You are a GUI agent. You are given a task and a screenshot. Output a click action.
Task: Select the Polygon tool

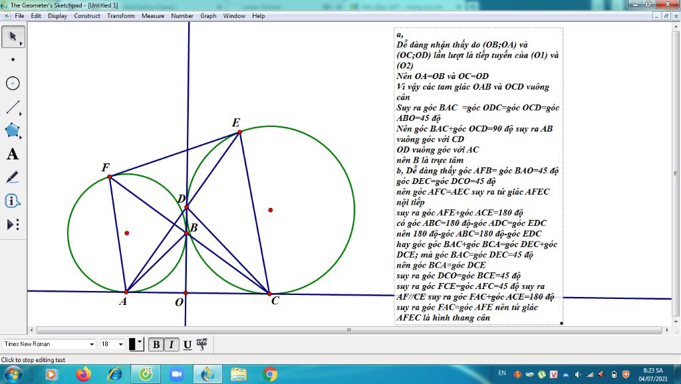13,131
